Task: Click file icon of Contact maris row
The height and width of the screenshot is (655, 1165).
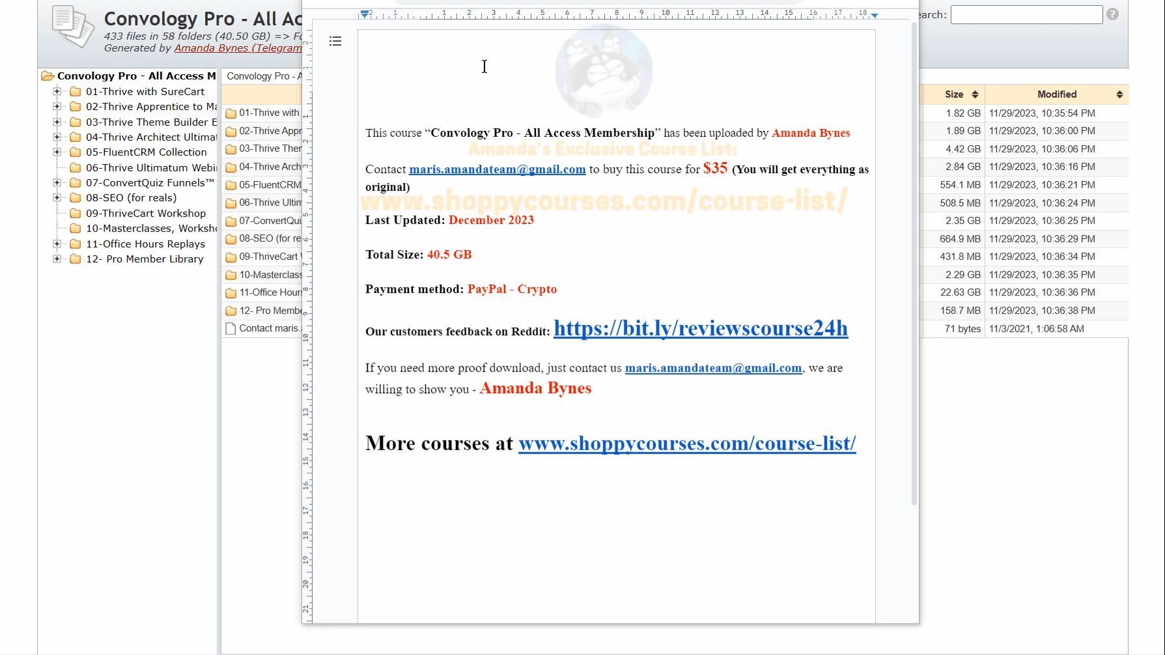Action: 231,329
